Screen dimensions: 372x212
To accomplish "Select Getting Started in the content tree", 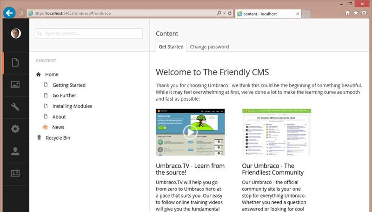I will coord(69,85).
